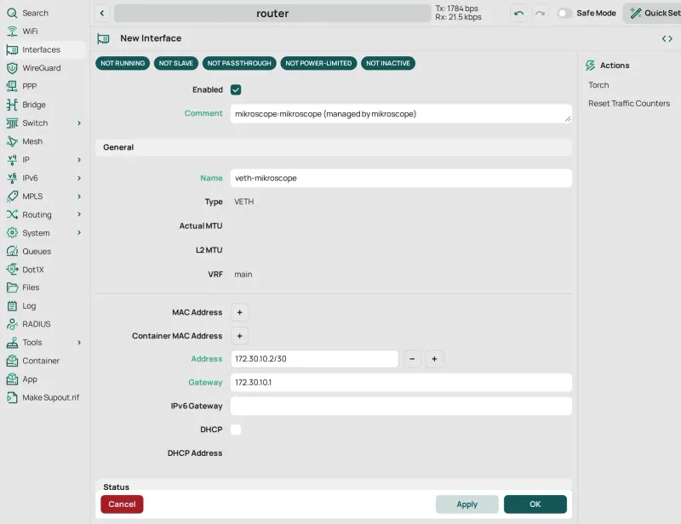The height and width of the screenshot is (524, 681).
Task: Click the Quick Set wand icon
Action: [635, 13]
